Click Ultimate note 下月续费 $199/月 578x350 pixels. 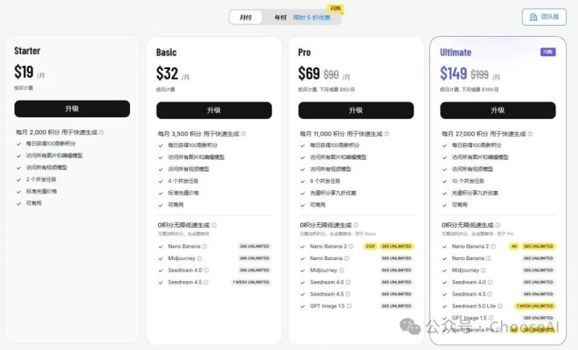point(481,90)
